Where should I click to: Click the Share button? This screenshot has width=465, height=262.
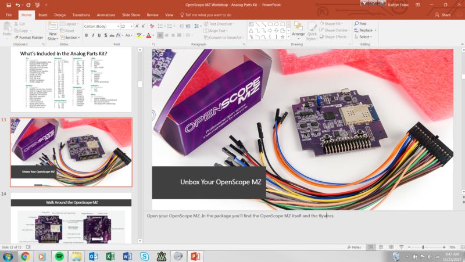[x=443, y=15]
